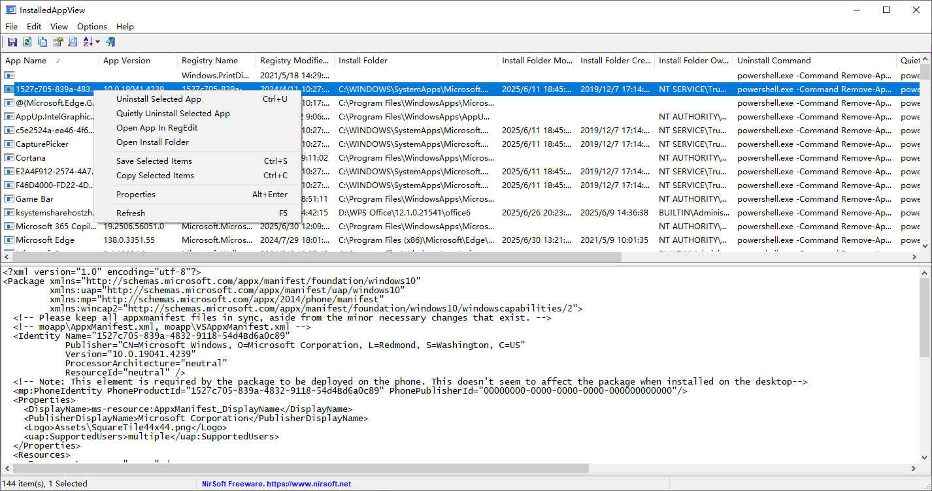The height and width of the screenshot is (491, 932).
Task: Click the green Refresh toolbar icon
Action: coord(27,42)
